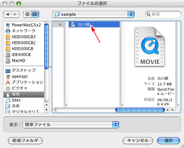Click the file column resize handle at bottom
184x148 pixels.
pos(122,105)
